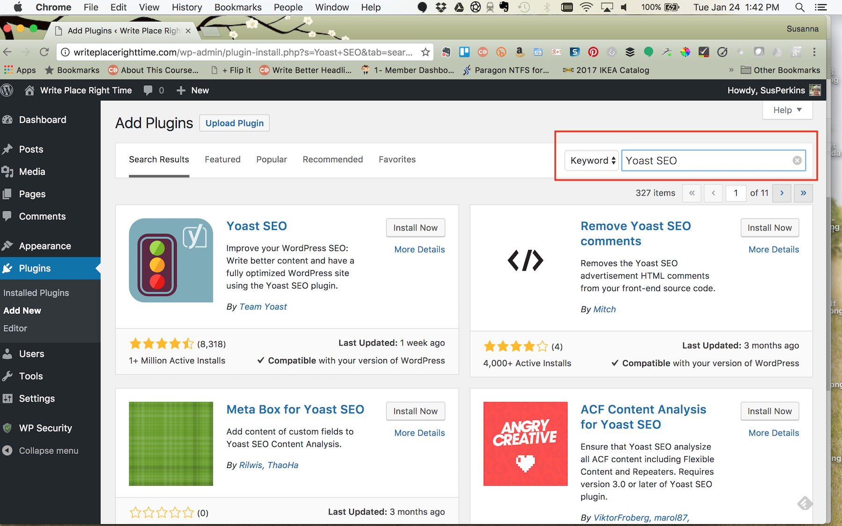Screen dimensions: 842x526
Task: Click the Wi-Fi status icon
Action: point(586,7)
